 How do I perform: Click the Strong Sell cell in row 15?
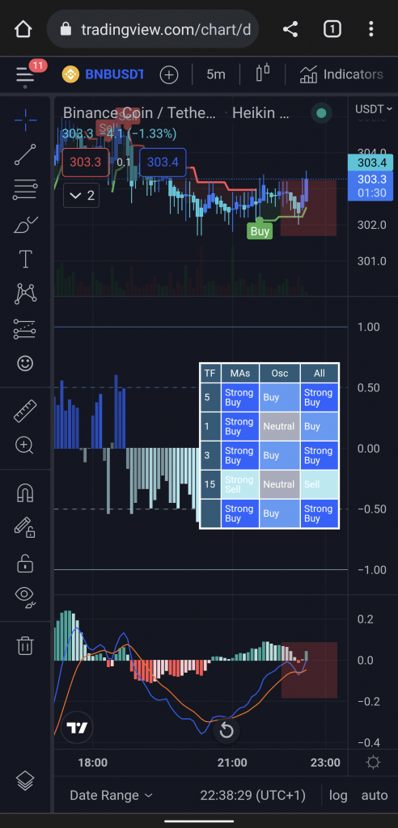pyautogui.click(x=240, y=484)
